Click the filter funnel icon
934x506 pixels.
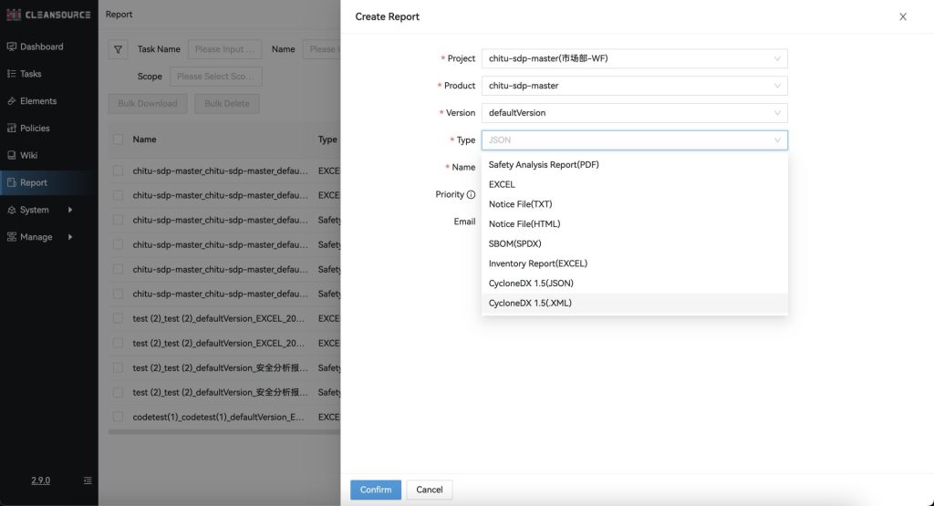tap(119, 49)
